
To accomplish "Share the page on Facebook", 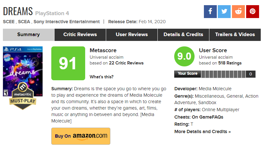I will (210, 12).
